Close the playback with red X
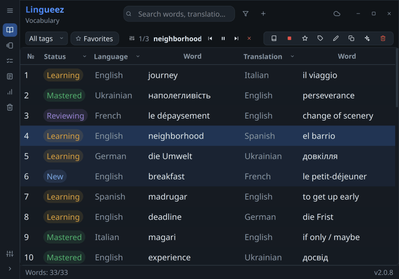Image resolution: width=399 pixels, height=279 pixels. pyautogui.click(x=249, y=38)
